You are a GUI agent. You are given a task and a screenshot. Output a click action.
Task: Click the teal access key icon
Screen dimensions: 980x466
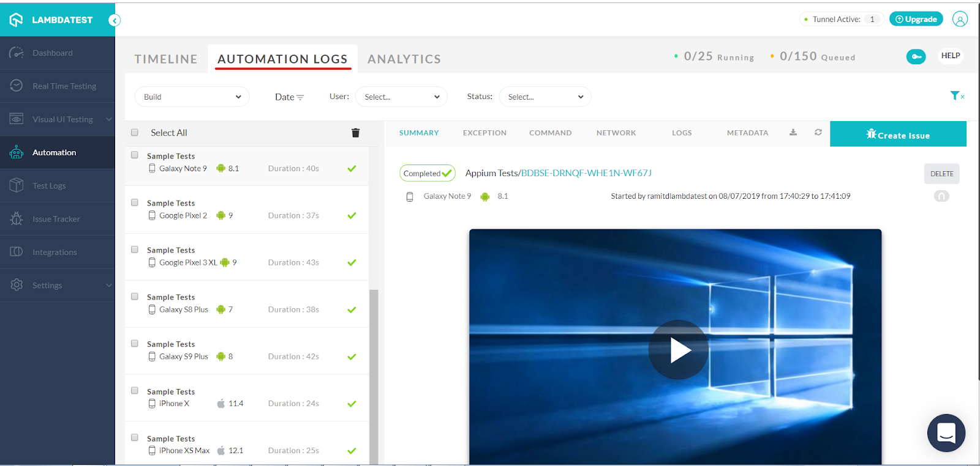click(916, 56)
